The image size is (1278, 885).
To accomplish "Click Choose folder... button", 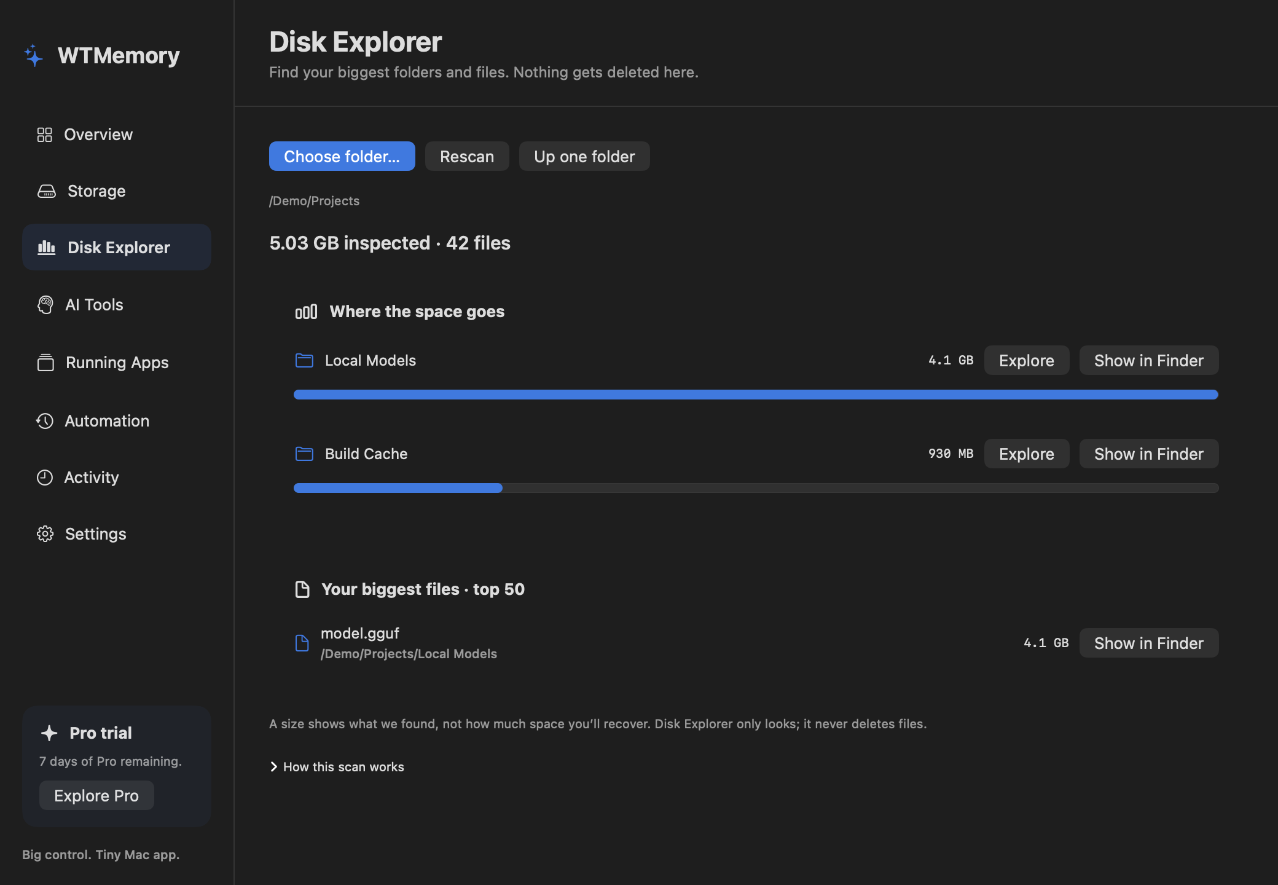I will (342, 156).
